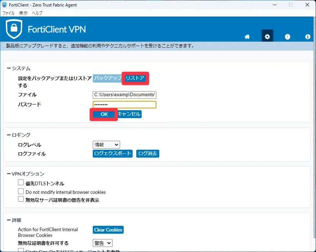Open the settings gear icon

(x=267, y=37)
